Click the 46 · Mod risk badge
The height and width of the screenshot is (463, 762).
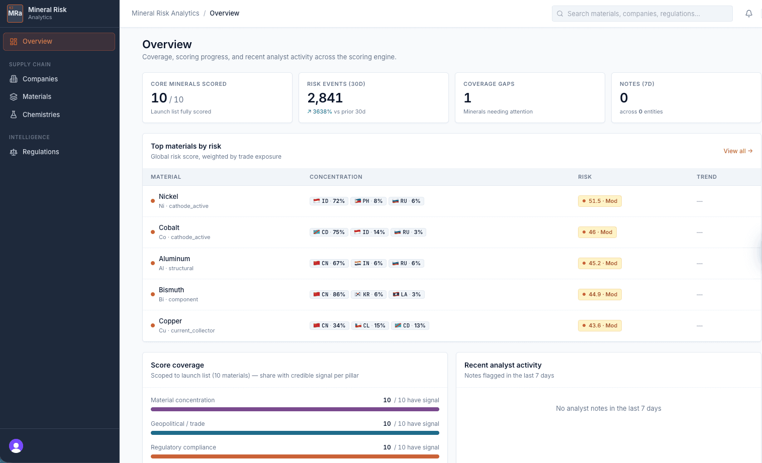pos(597,232)
